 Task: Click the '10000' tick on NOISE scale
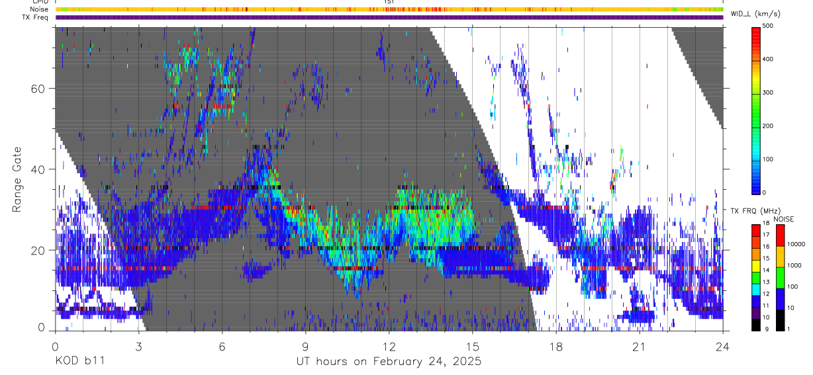[x=795, y=245]
